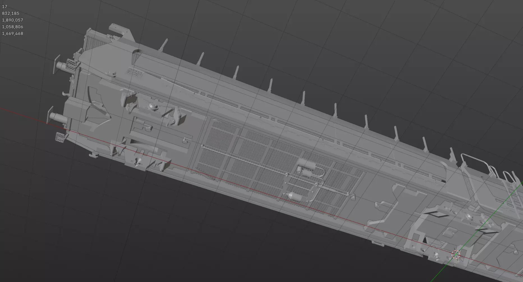523x282 pixels.
Task: Click the small mesh grille on the underside
Action: click(135, 72)
